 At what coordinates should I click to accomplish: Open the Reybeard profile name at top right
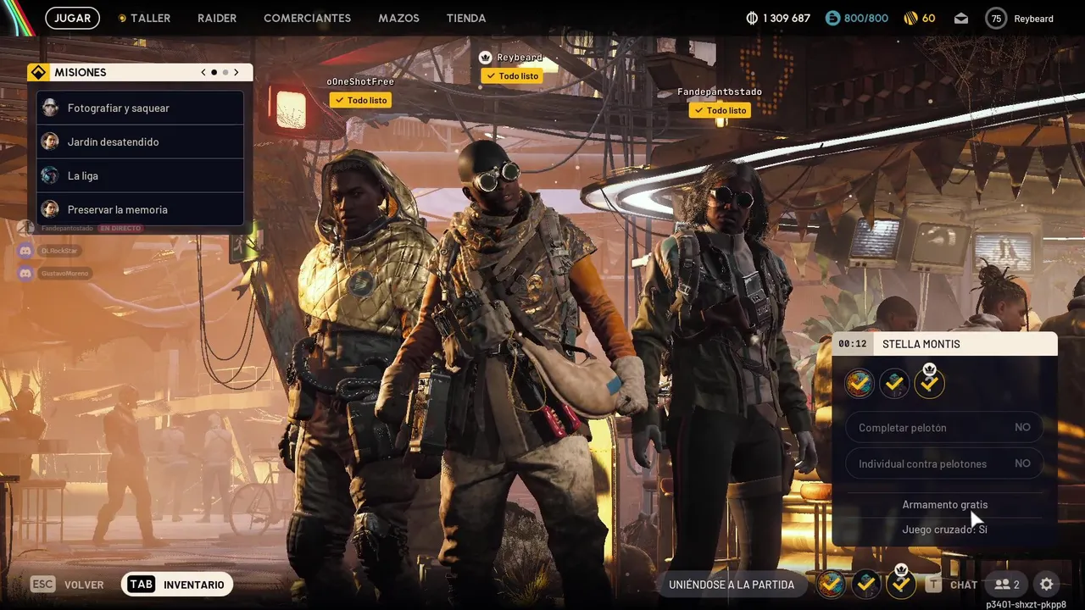[x=1033, y=18]
